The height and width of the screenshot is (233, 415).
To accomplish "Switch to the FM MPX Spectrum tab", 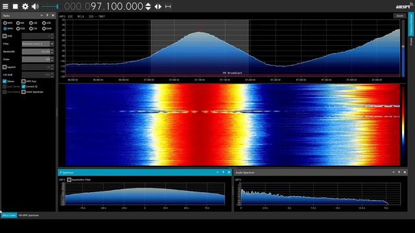I will [29, 216].
